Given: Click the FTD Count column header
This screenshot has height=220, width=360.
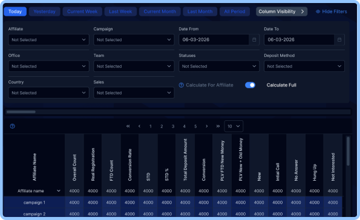Looking at the screenshot, I should 111,170.
